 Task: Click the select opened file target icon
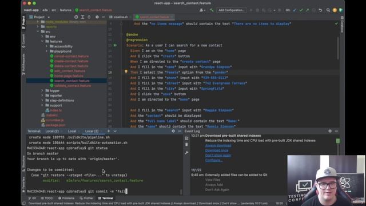(x=76, y=17)
